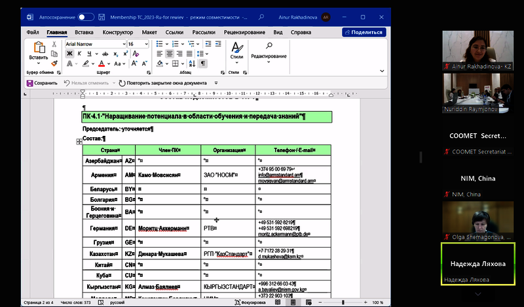Open the change case Aa menu
Screen dimensions: 524x307
(x=119, y=63)
